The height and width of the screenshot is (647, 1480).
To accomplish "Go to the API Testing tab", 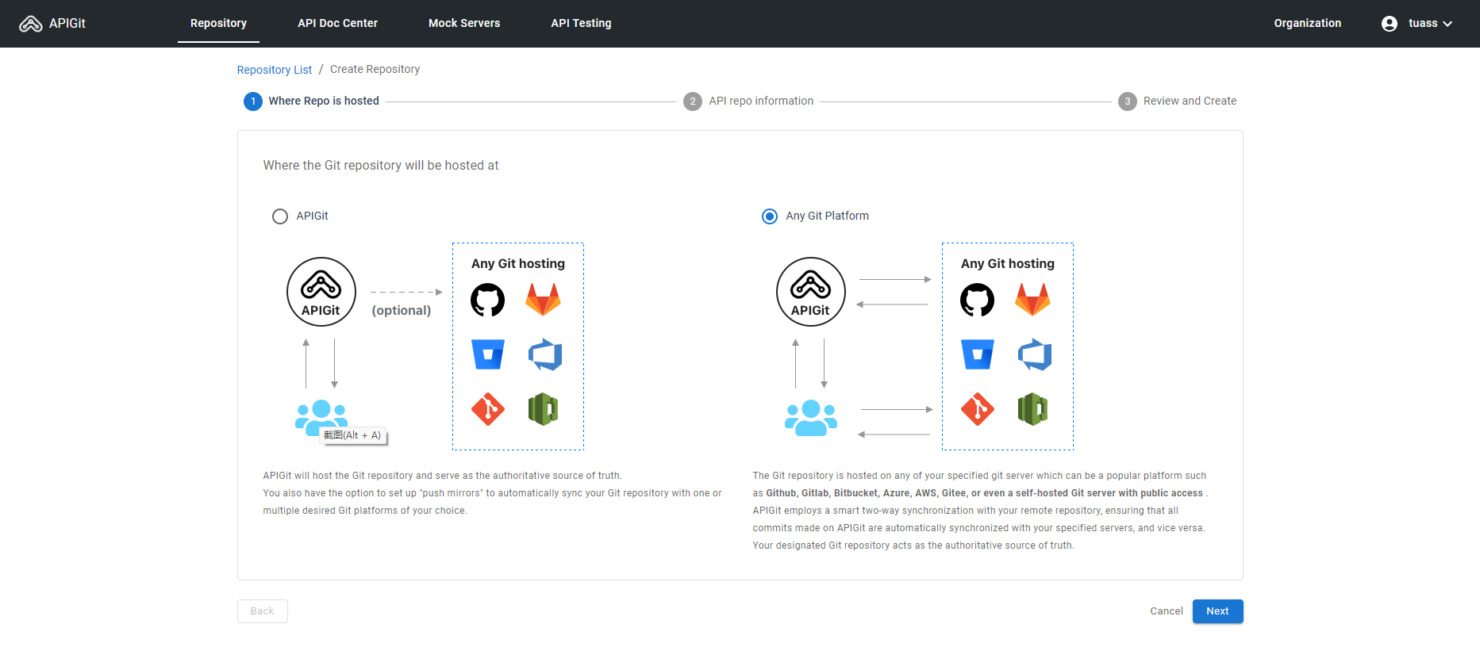I will pos(581,24).
